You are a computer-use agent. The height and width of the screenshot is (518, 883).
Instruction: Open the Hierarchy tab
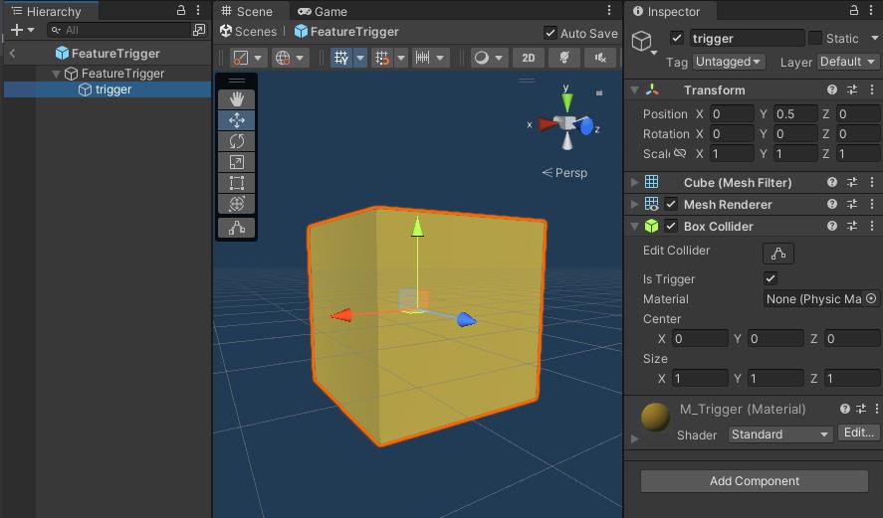pyautogui.click(x=48, y=11)
